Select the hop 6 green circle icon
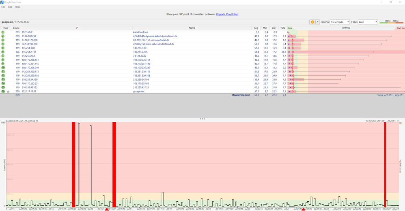 click(3, 52)
